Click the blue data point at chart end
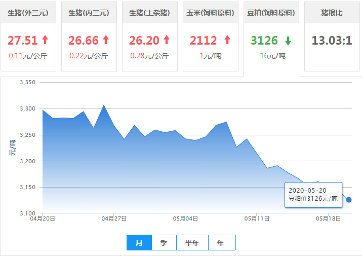Image resolution: width=362 pixels, height=256 pixels. 348,200
